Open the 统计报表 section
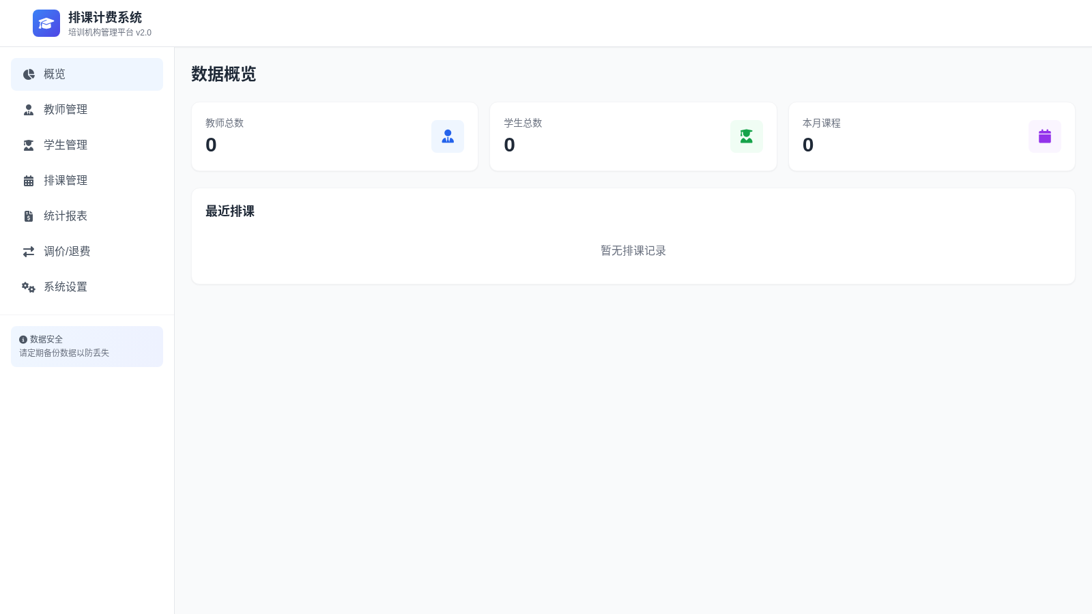1092x614 pixels. (87, 216)
